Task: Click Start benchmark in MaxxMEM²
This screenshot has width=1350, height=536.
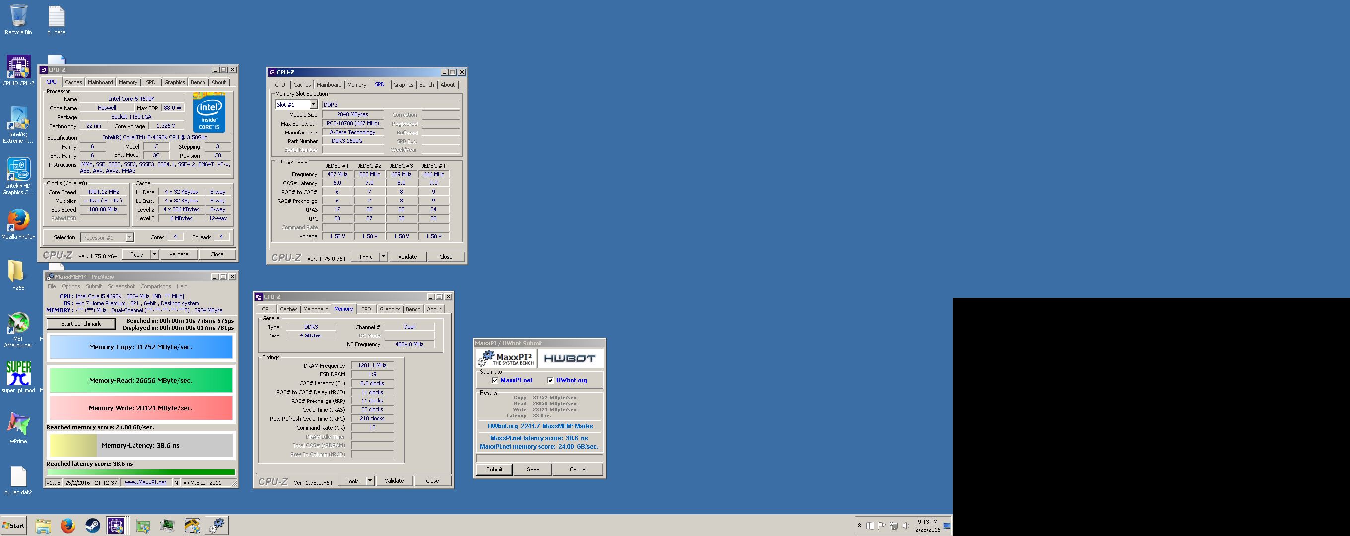Action: coord(81,324)
